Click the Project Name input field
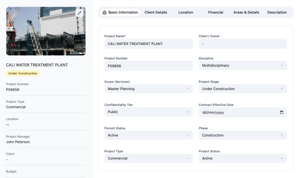The width and height of the screenshot is (299, 178). [x=148, y=44]
